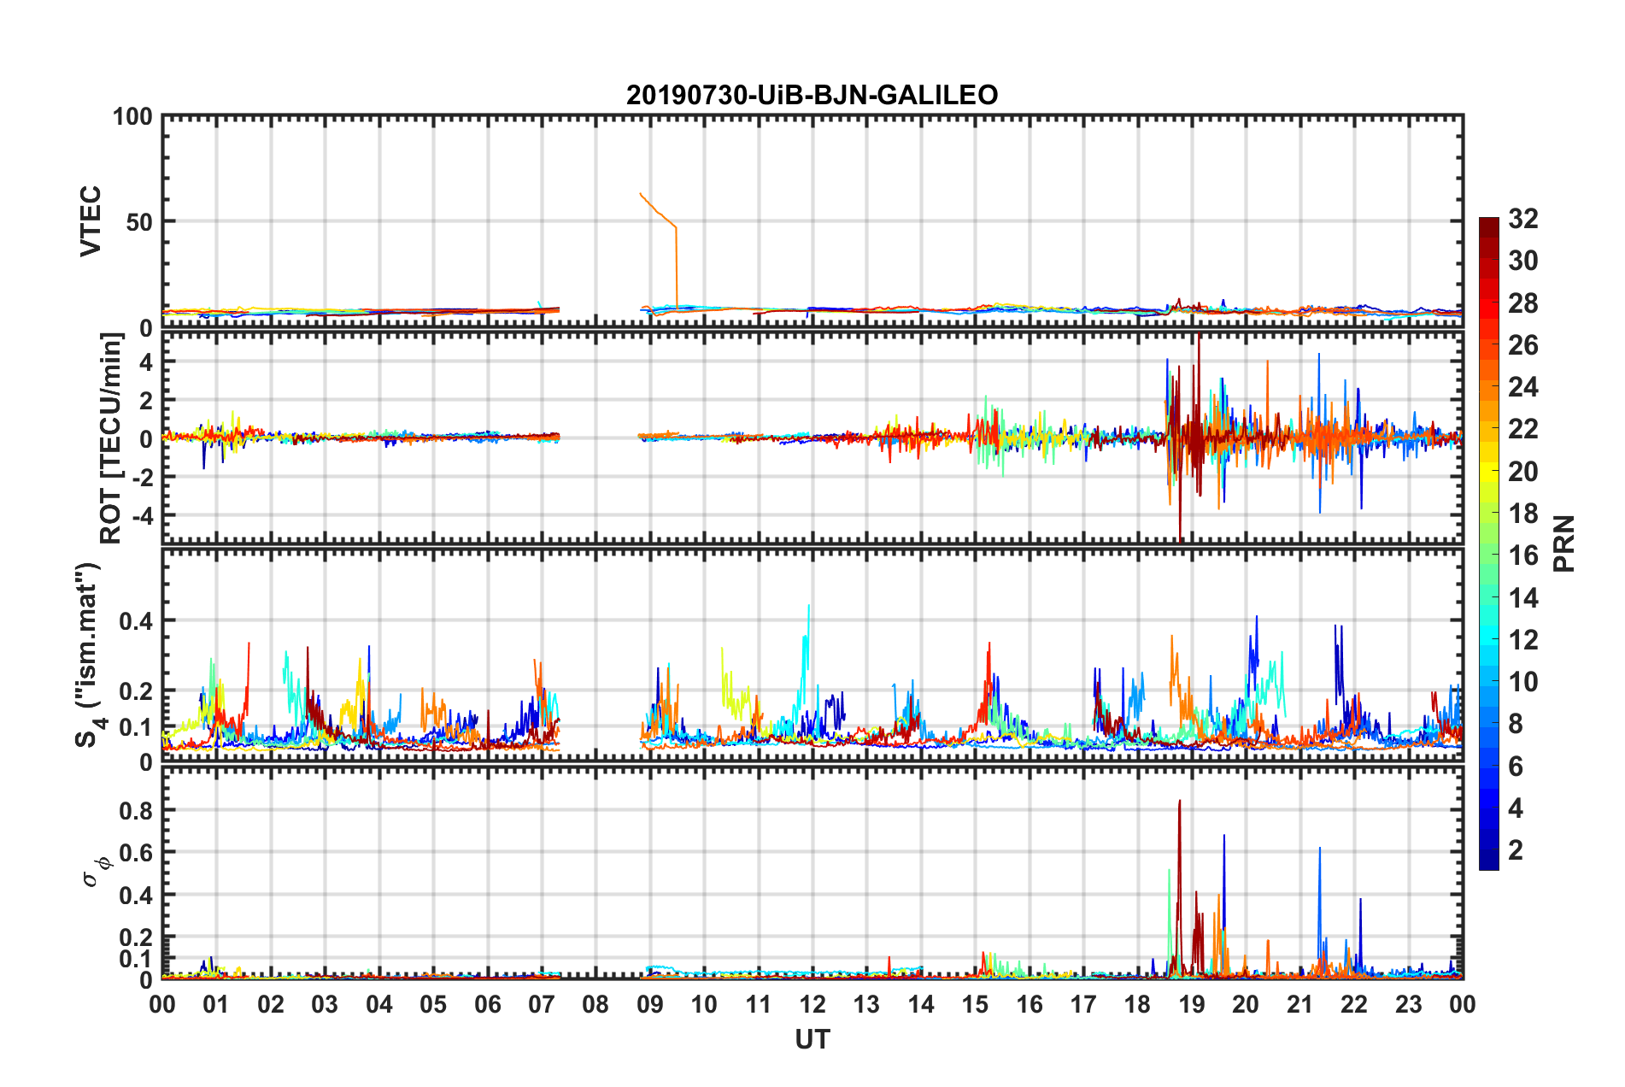Screen dimensions: 1625x1087
Task: Click x-axis tick label 04
Action: click(378, 1004)
